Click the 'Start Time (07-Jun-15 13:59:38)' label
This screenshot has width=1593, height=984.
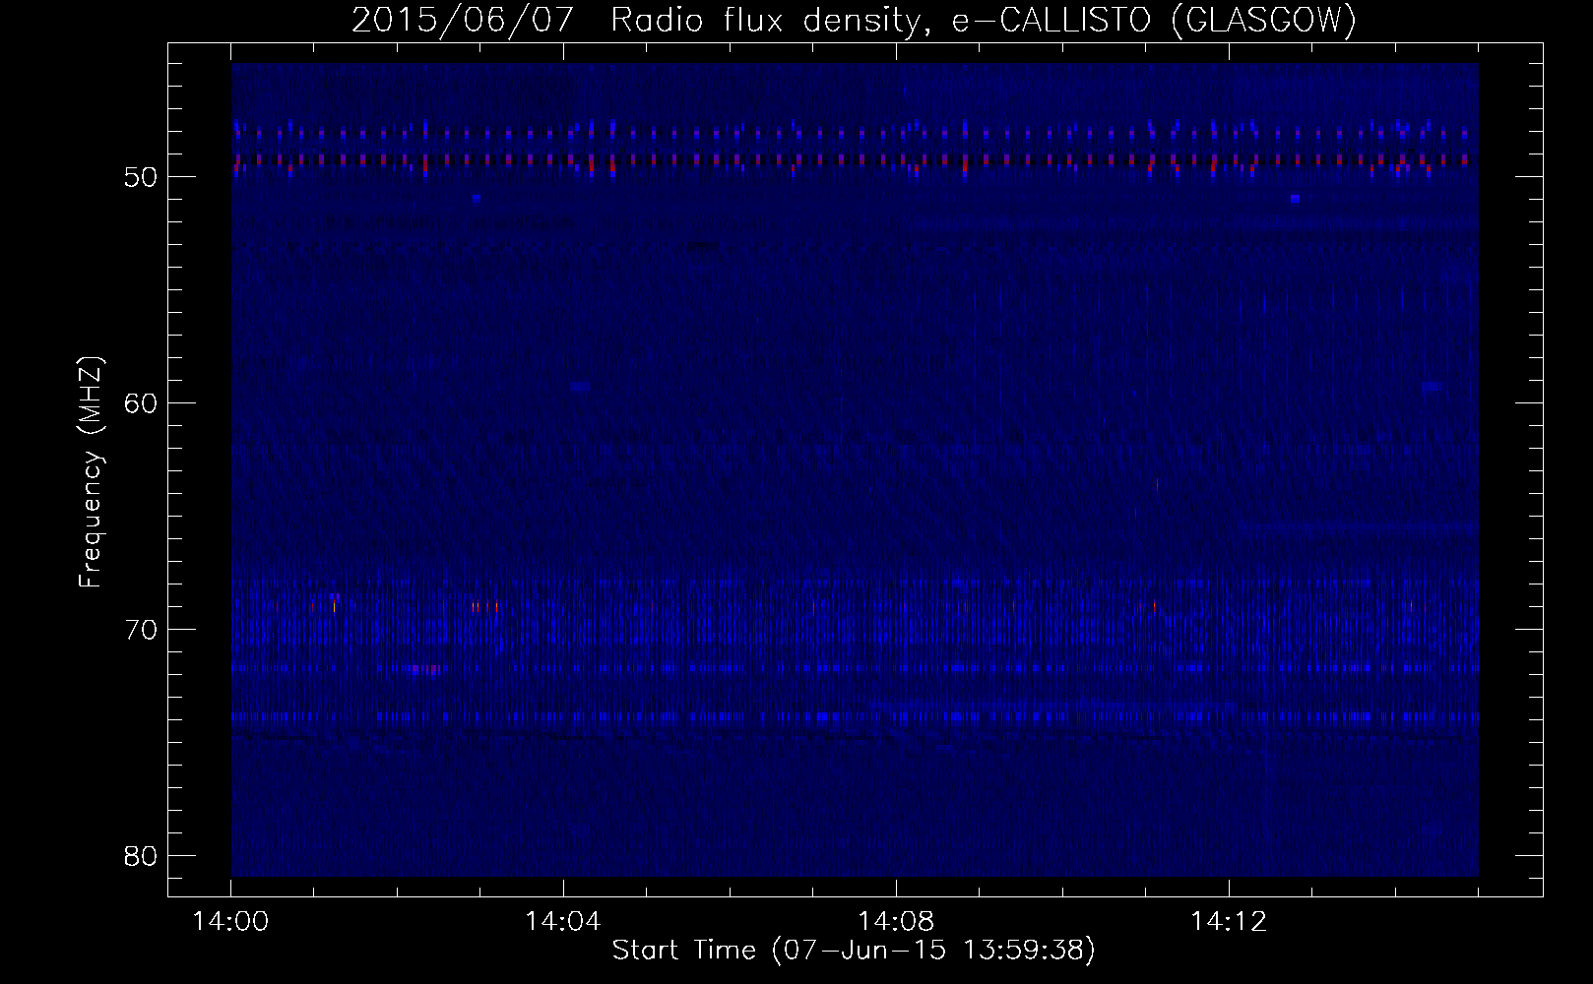pos(854,951)
